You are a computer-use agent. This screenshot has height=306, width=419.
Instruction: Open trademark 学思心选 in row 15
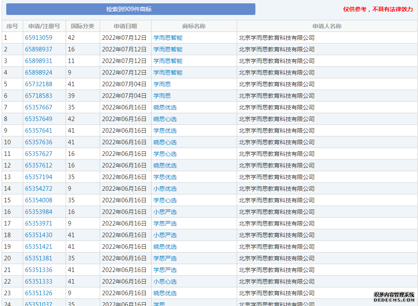(165, 200)
